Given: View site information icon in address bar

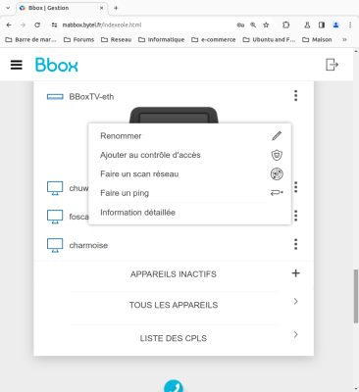Looking at the screenshot, I should click(x=55, y=24).
